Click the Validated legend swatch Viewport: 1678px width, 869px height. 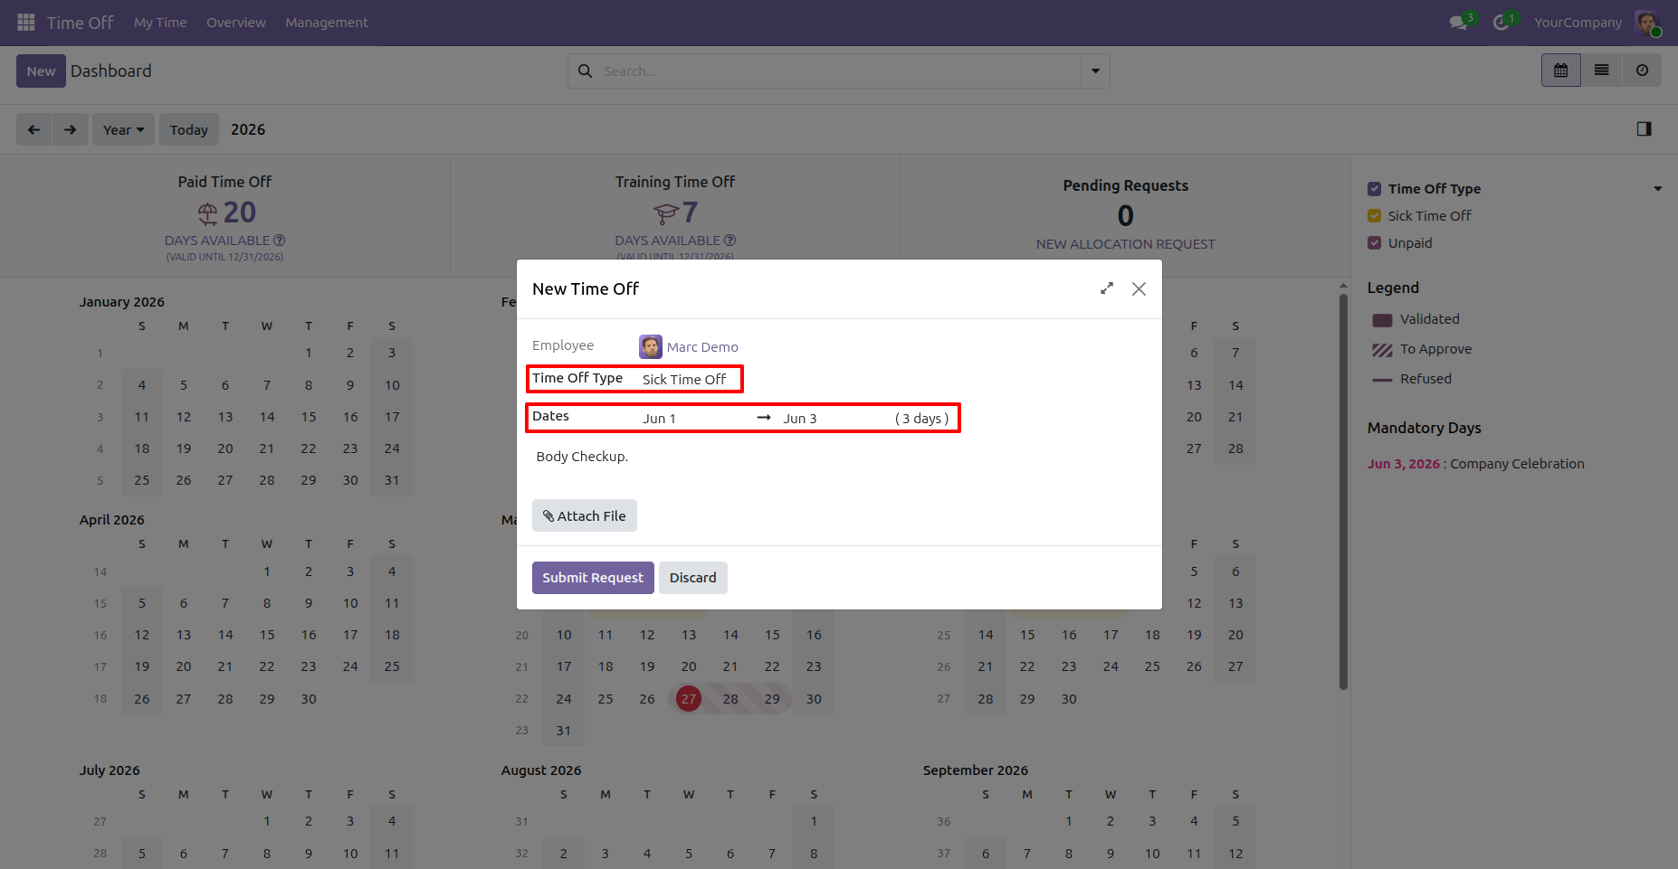coord(1382,320)
